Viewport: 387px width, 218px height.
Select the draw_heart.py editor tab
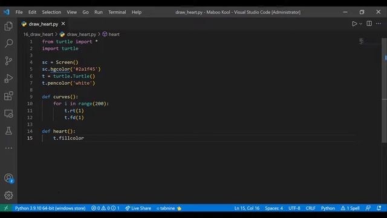43,24
